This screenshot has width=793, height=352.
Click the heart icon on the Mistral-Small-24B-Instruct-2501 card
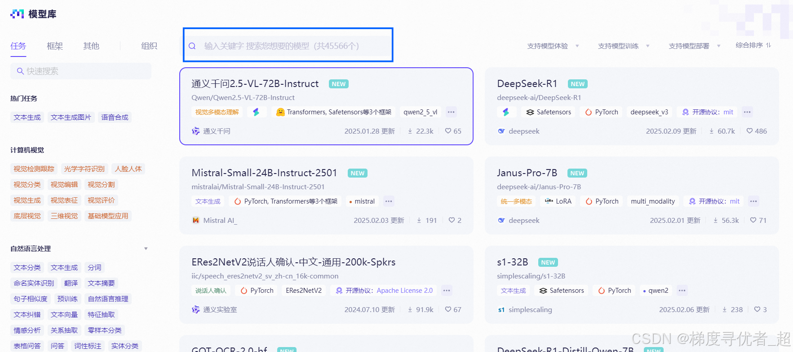(452, 220)
